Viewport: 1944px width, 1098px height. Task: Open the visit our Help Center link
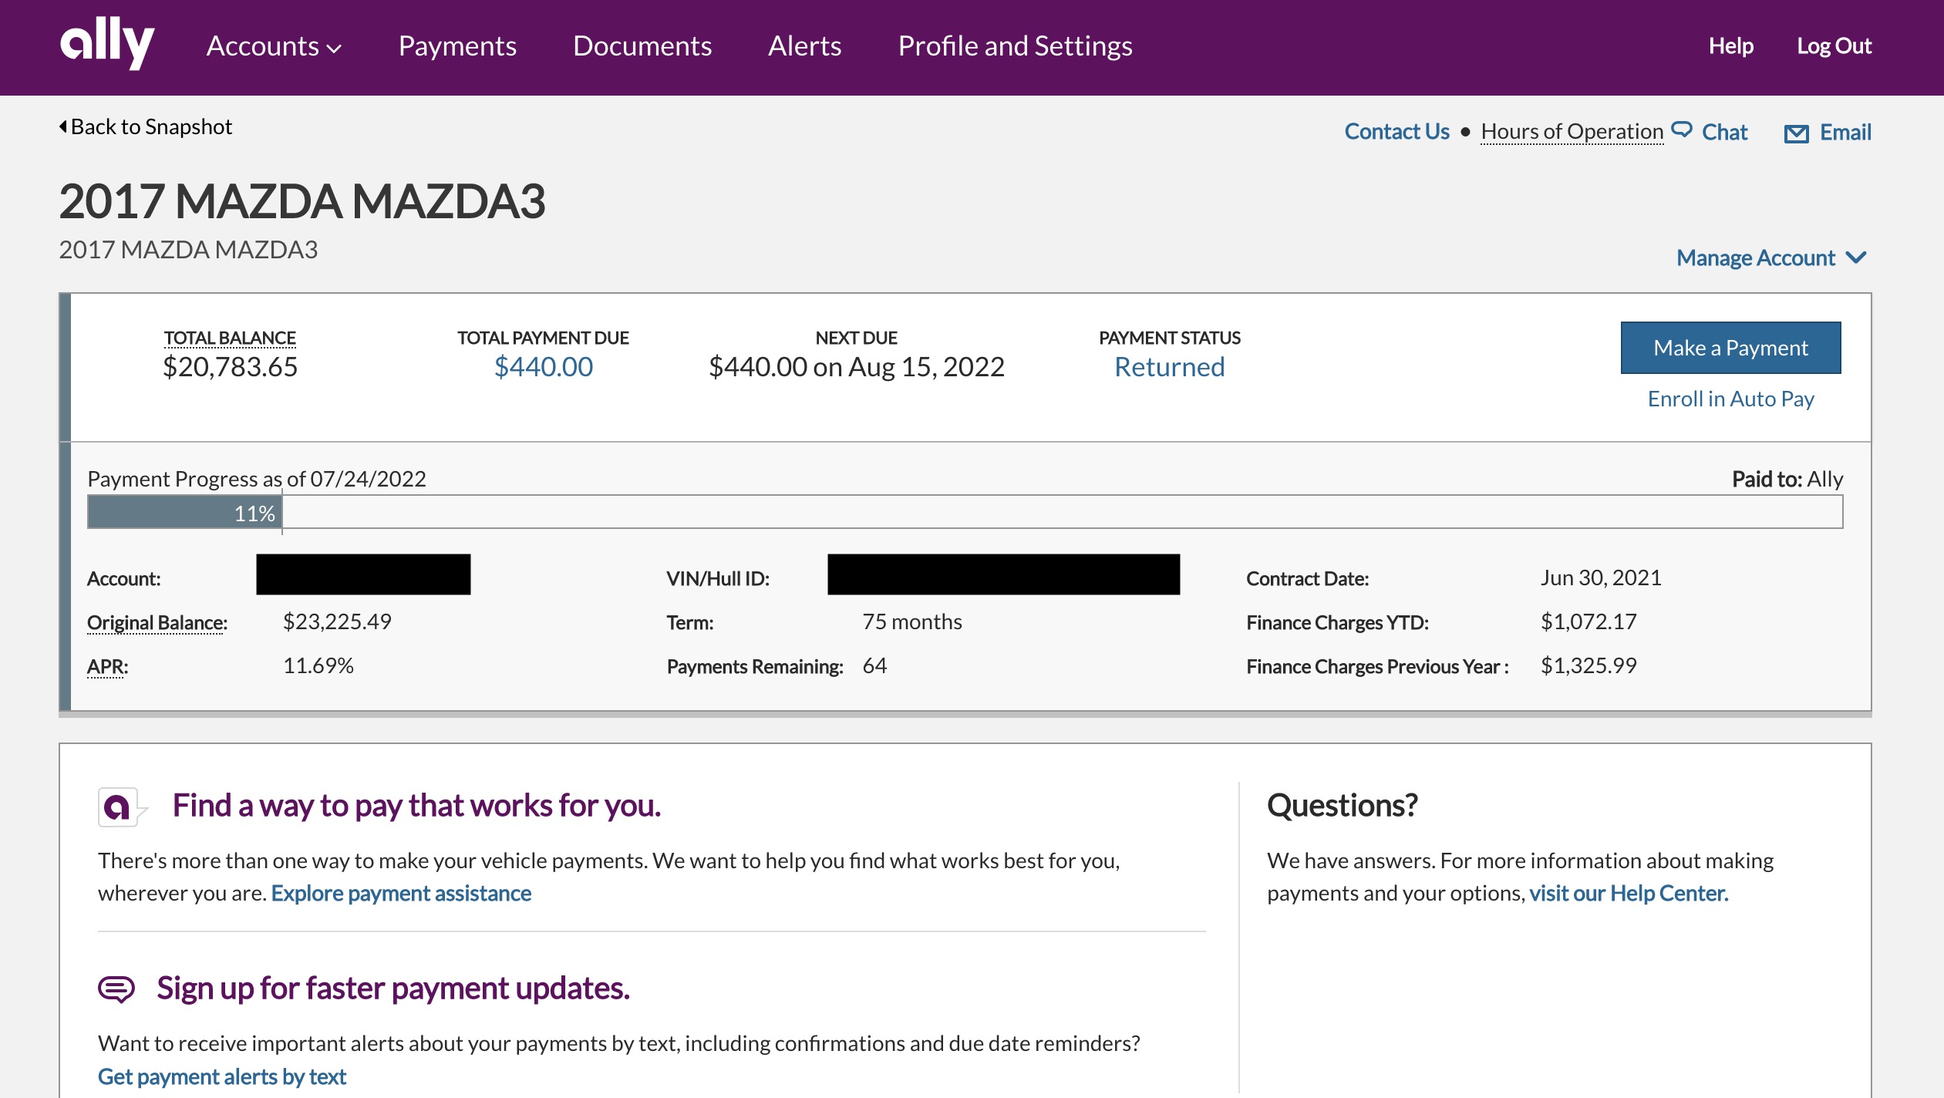click(x=1629, y=893)
